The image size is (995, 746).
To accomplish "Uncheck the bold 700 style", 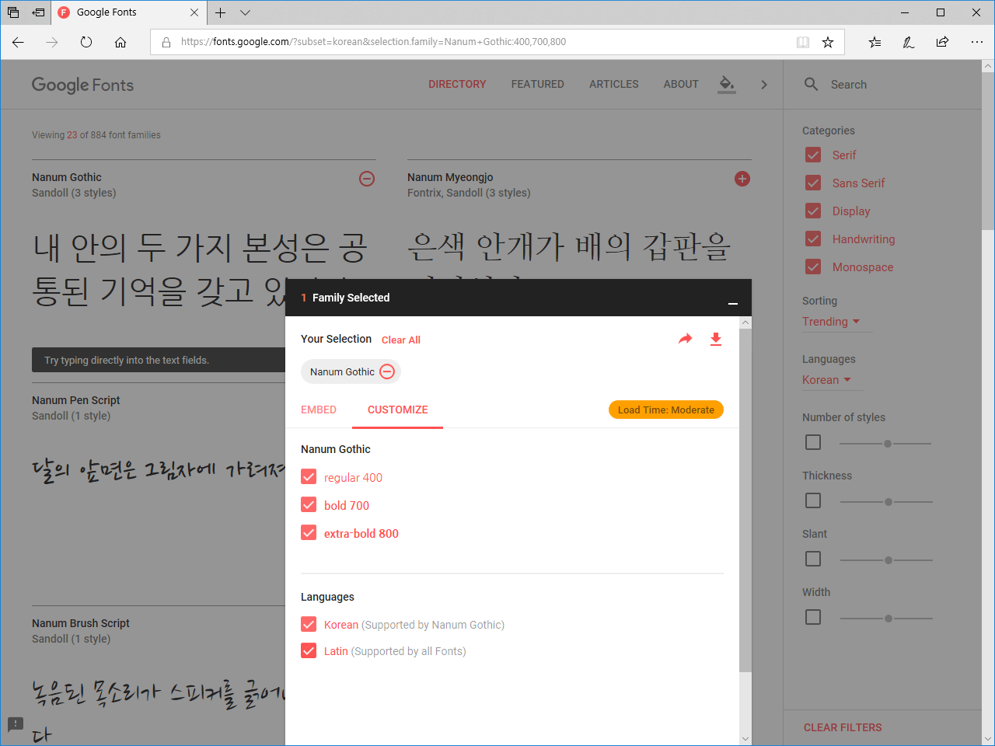I will (x=309, y=504).
